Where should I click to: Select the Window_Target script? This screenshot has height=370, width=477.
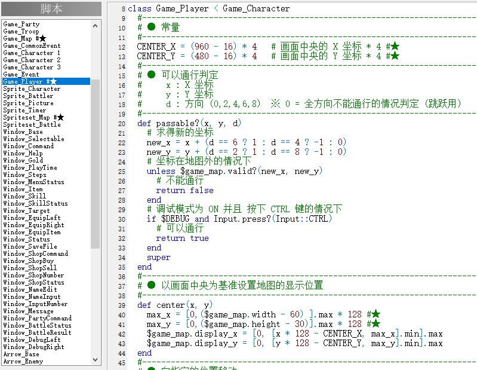point(26,210)
